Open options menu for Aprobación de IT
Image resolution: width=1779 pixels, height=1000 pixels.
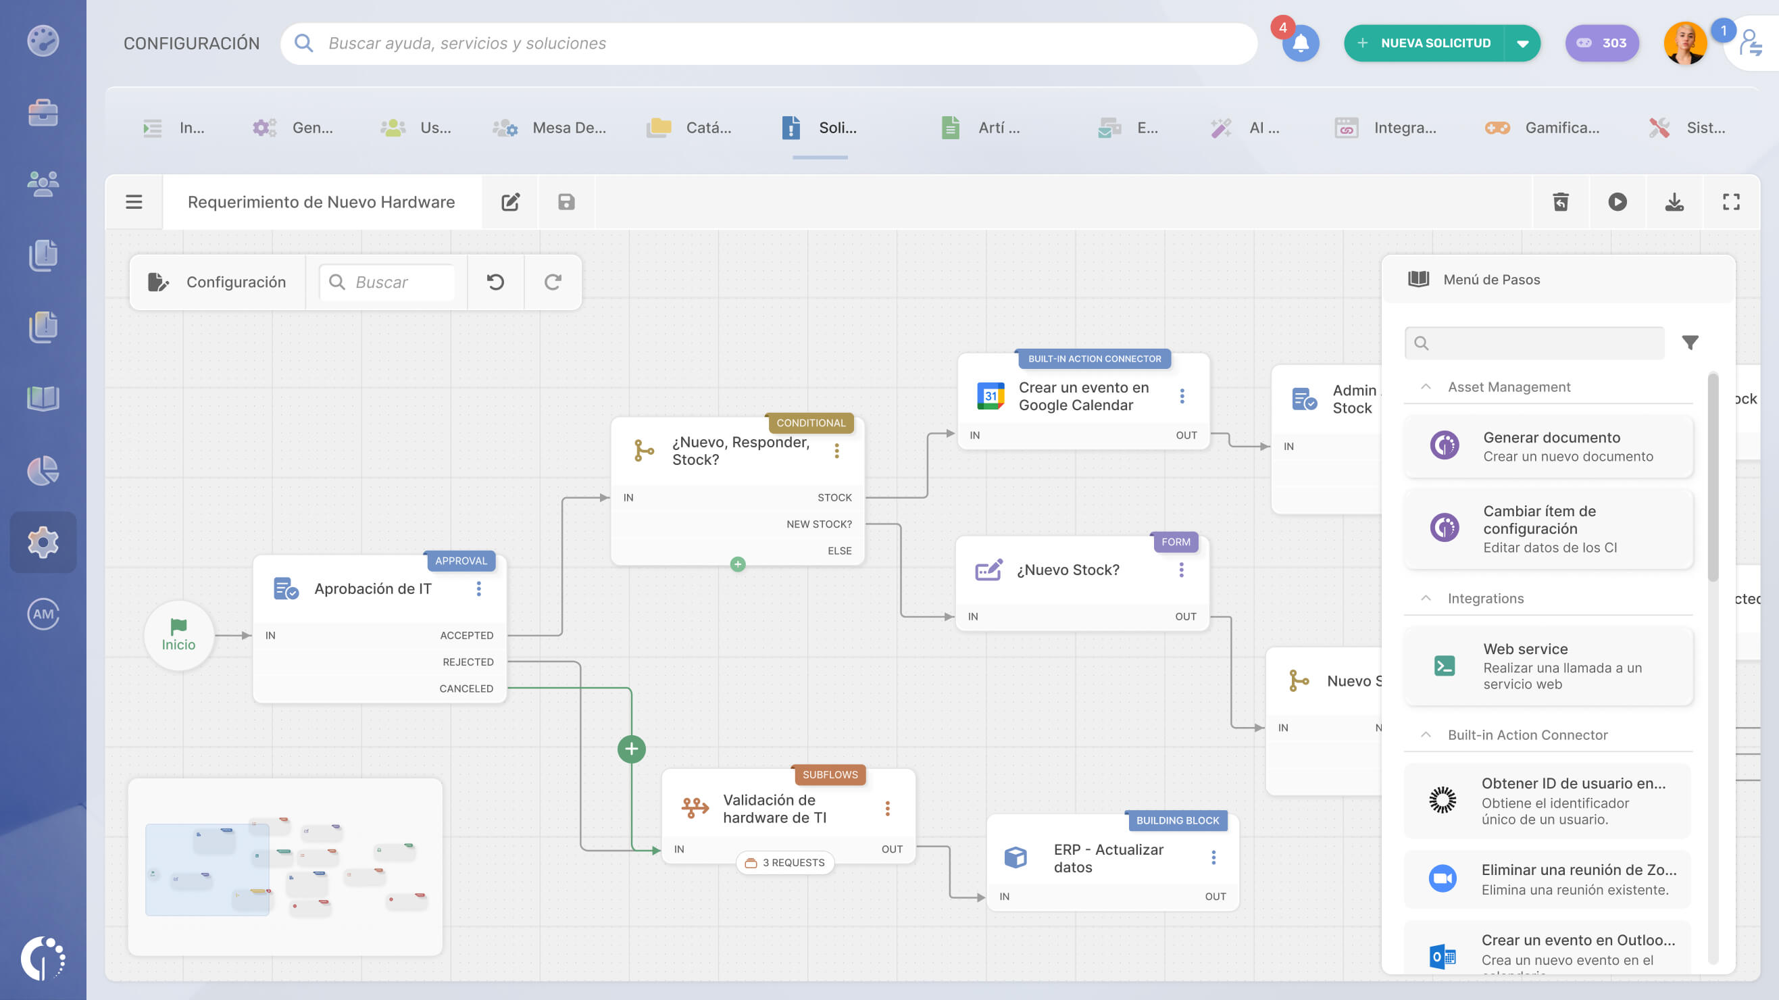[x=478, y=589]
